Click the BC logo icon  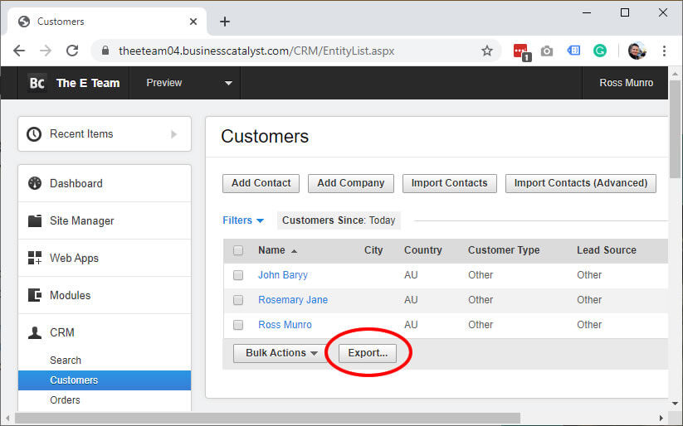(37, 83)
